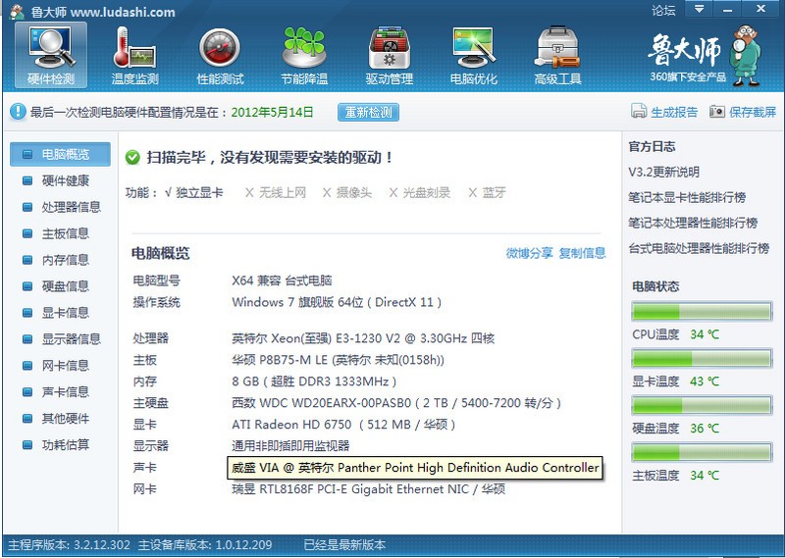Click 通用非即插即用监视器 display value
The width and height of the screenshot is (785, 558).
(290, 446)
